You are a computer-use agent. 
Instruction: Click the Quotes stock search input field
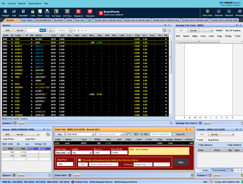[33, 30]
